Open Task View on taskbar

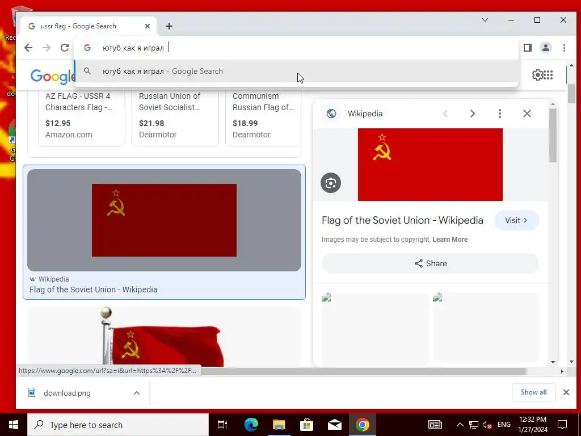pyautogui.click(x=222, y=425)
